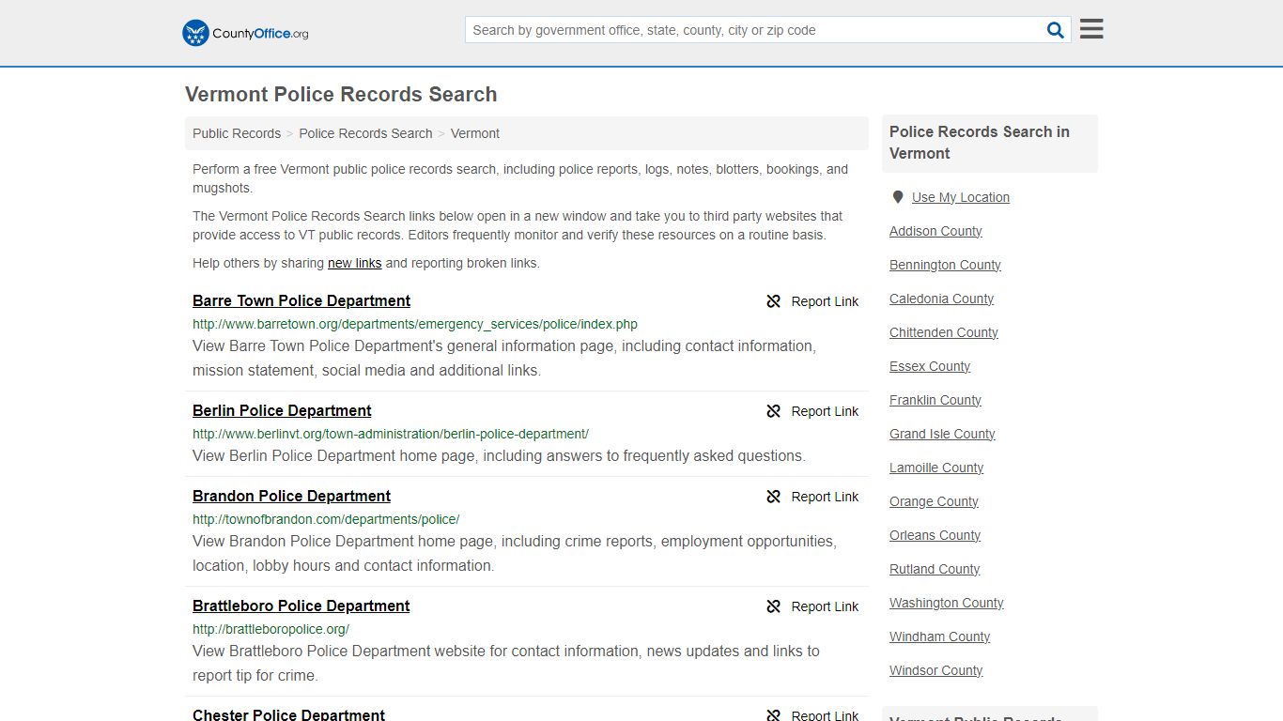Screen dimensions: 1283x721
Task: Go to the Public Records breadcrumb
Action: coord(237,133)
